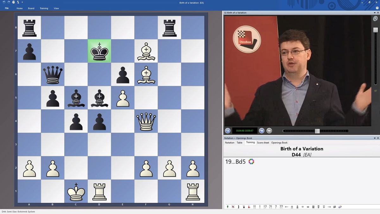Image resolution: width=380 pixels, height=214 pixels.
Task: Click the green up-arrow annotation icon
Action: coord(227,207)
